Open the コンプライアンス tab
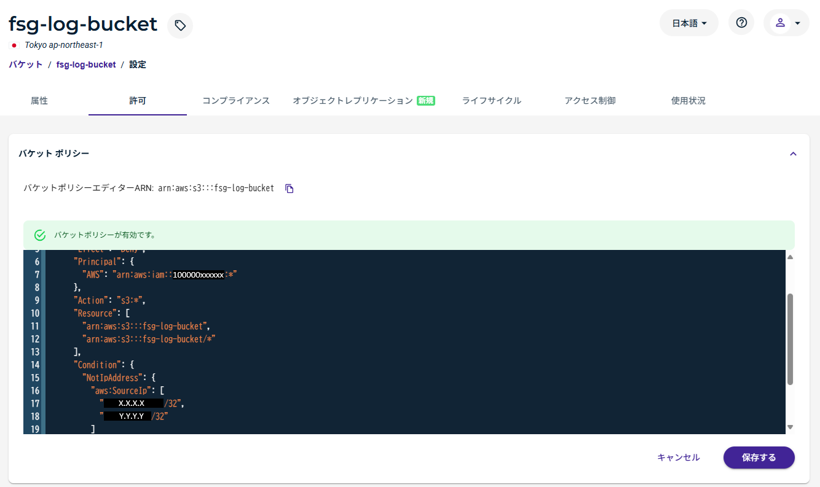Viewport: 820px width, 487px height. (x=236, y=101)
